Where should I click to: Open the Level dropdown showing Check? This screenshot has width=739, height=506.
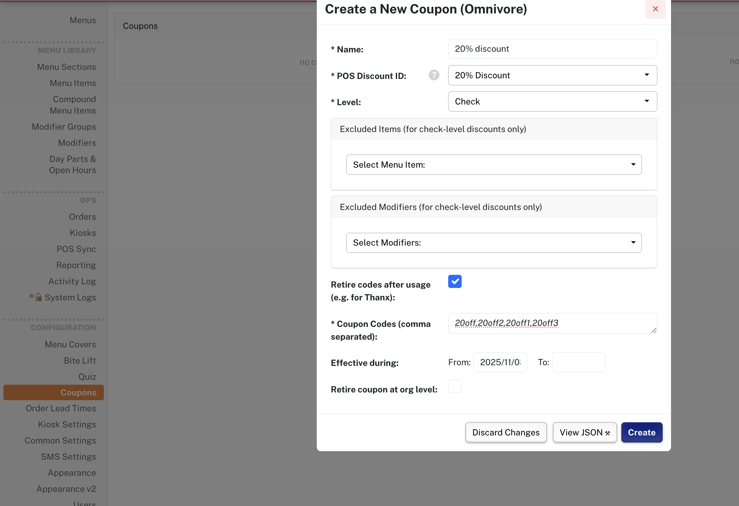tap(552, 101)
